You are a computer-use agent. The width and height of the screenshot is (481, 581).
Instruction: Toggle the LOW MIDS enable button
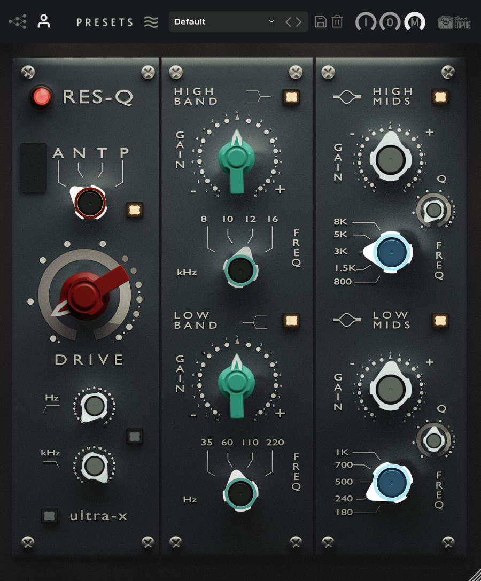[x=440, y=321]
